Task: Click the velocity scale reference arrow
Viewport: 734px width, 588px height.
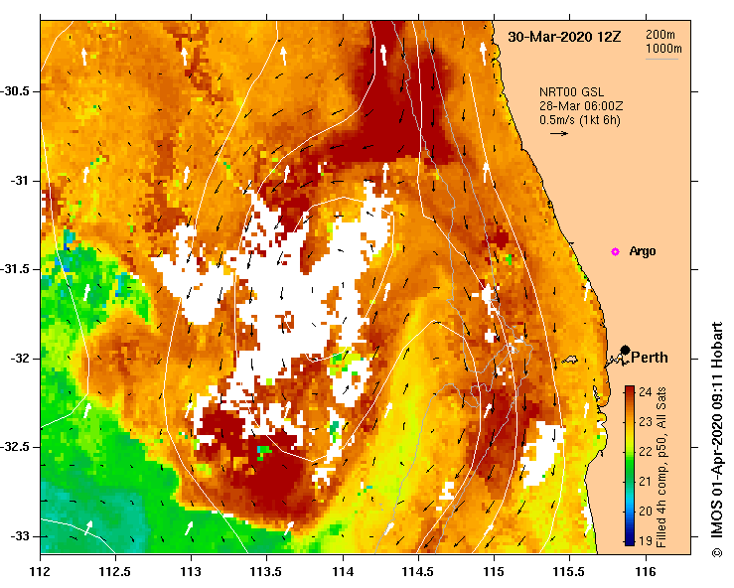Action: tap(559, 133)
